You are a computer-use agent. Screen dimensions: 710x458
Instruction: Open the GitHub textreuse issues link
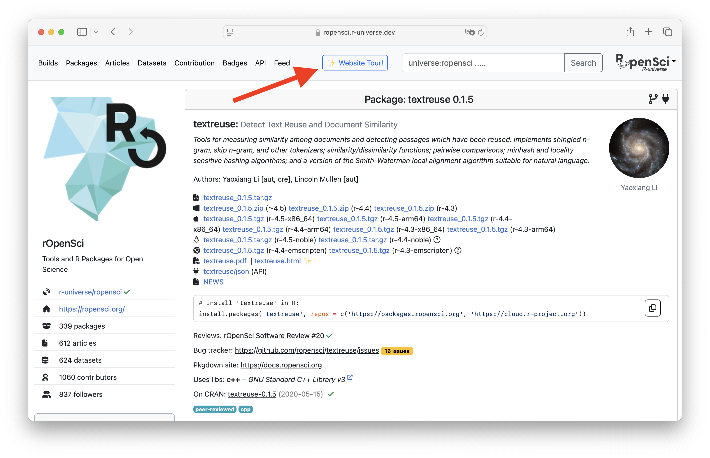coord(307,350)
